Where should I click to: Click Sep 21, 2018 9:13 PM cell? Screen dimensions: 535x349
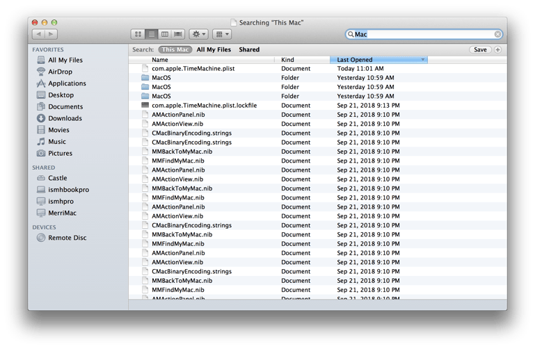(x=368, y=105)
